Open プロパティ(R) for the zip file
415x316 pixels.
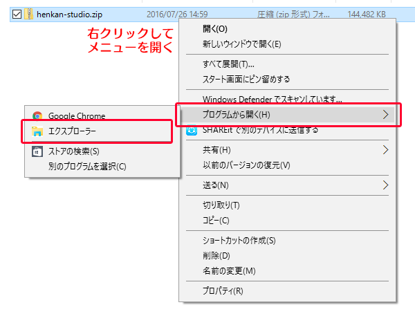coord(222,290)
